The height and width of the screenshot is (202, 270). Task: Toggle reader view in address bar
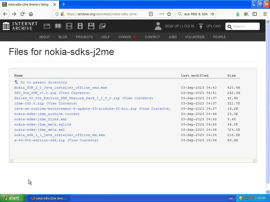point(151,14)
